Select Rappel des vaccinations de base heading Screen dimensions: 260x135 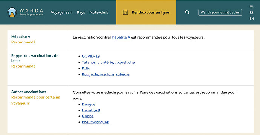(x=35, y=58)
